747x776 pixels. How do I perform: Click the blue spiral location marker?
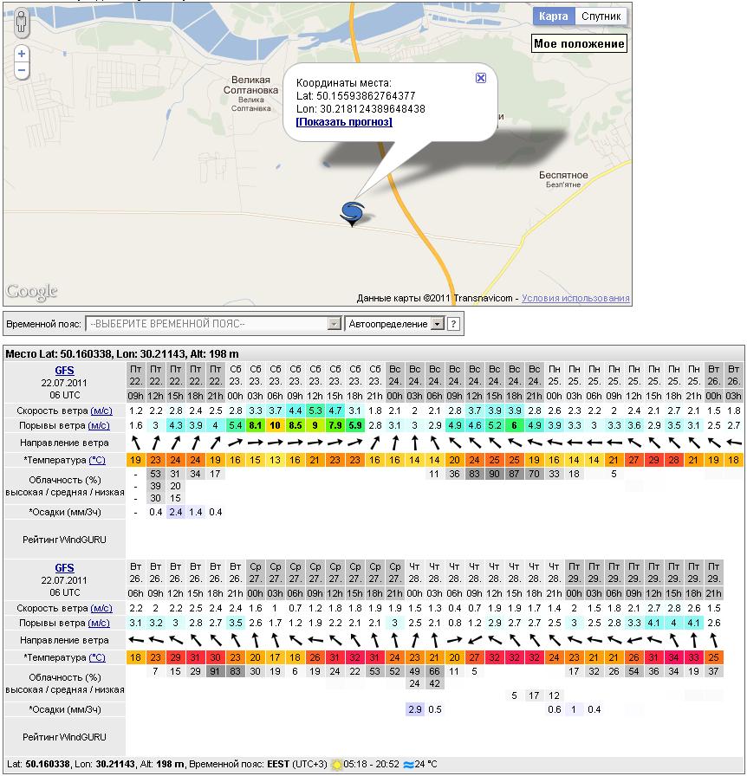point(353,212)
